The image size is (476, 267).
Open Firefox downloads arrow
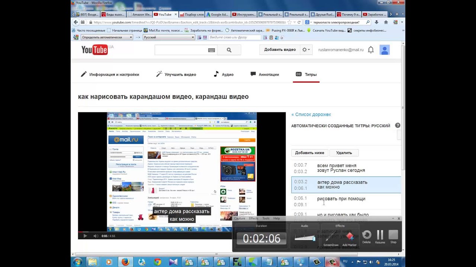(x=376, y=22)
